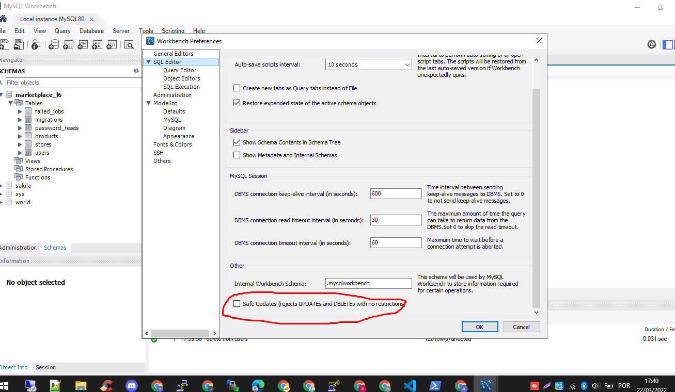Viewport: 675px width, 392px height.
Task: Collapse the marketplace_l6 schema
Action: click(2, 95)
